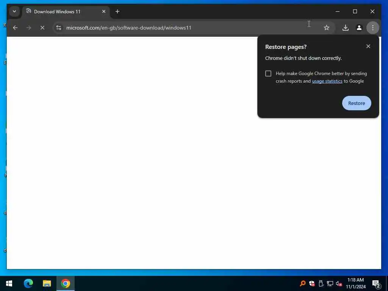The height and width of the screenshot is (291, 388).
Task: Go forward to the next page
Action: (29, 28)
